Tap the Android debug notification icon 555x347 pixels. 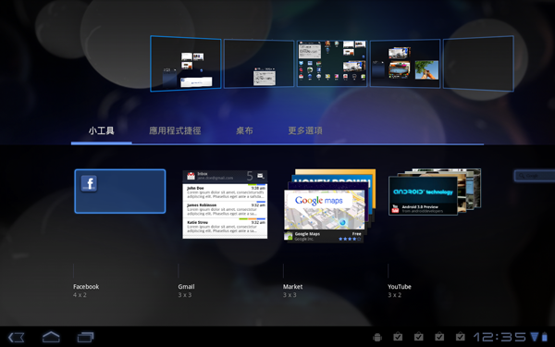pyautogui.click(x=377, y=337)
